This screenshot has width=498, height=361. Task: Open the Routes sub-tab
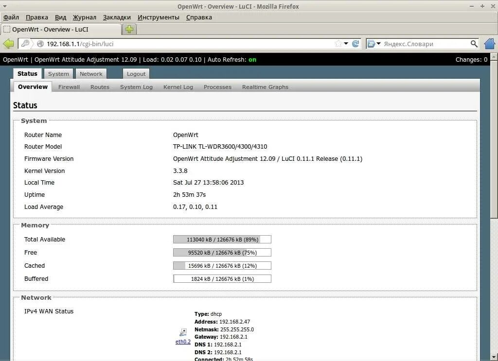(x=100, y=87)
